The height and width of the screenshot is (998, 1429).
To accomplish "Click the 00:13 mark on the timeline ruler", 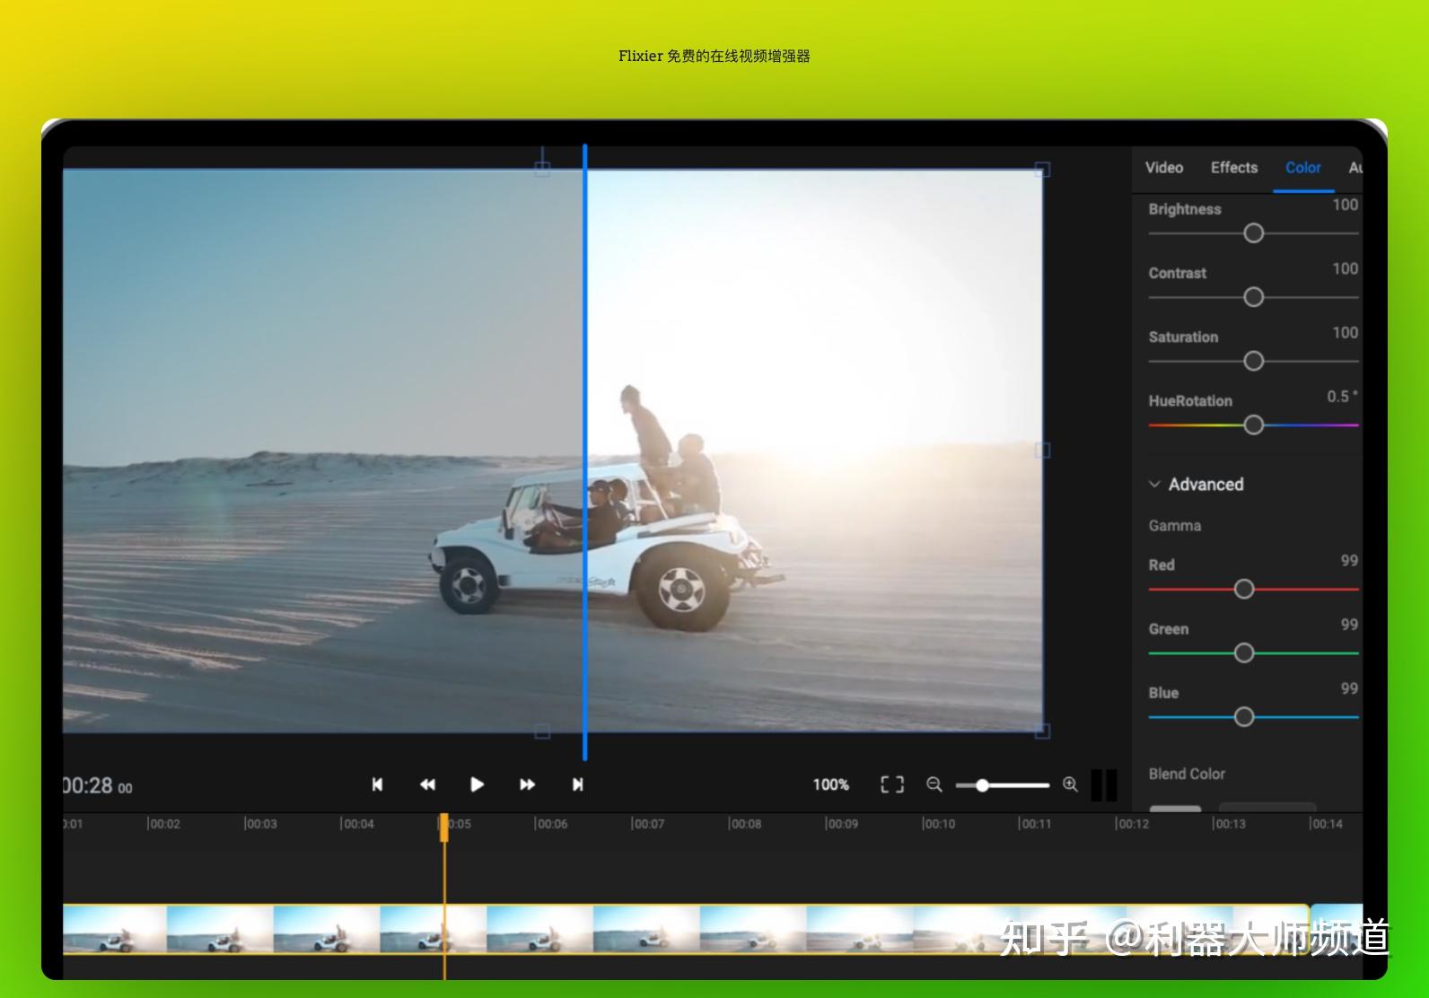I will pyautogui.click(x=1231, y=824).
